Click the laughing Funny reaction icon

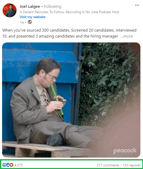4,165
